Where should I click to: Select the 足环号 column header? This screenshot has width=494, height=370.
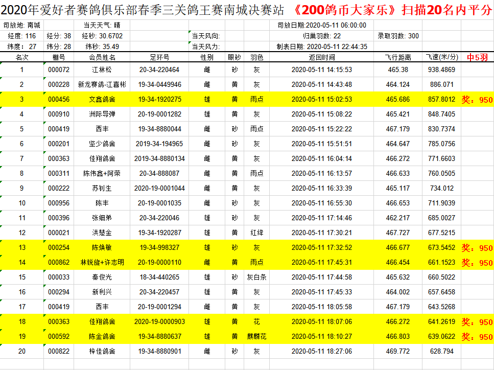point(159,57)
